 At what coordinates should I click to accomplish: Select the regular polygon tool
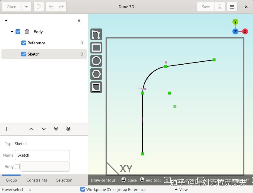(96, 74)
